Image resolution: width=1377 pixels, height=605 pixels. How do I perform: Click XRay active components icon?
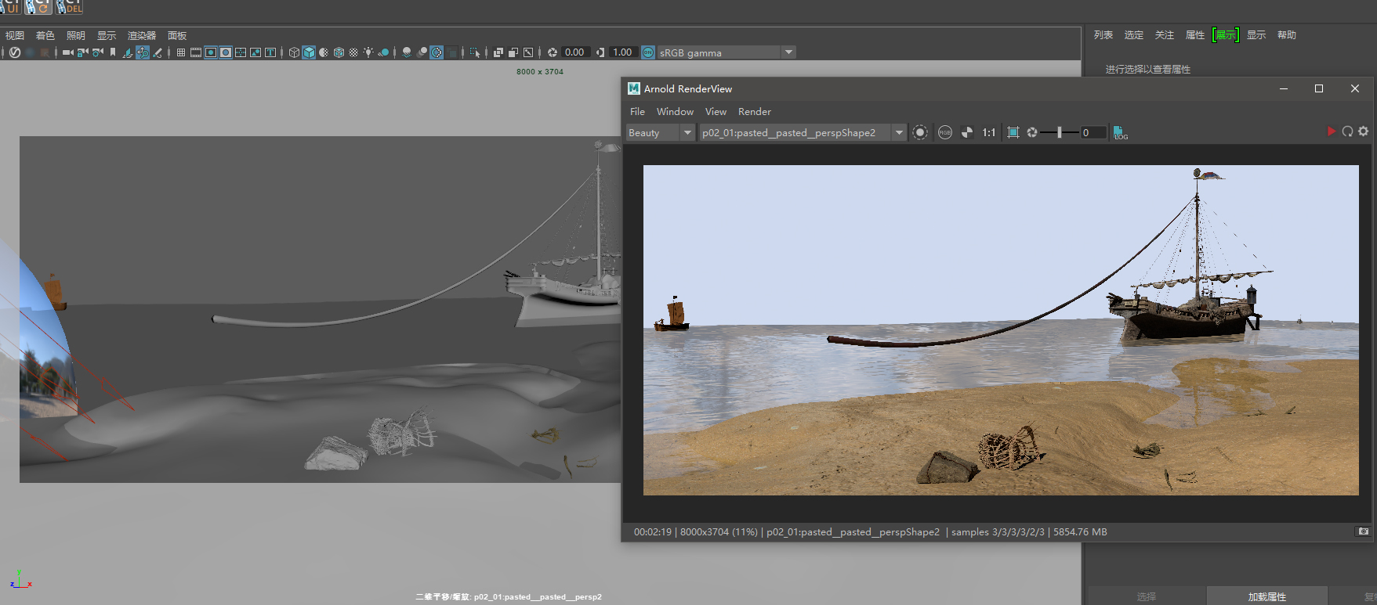click(513, 52)
